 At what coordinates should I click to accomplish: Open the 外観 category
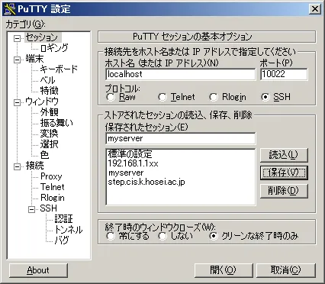(49, 112)
